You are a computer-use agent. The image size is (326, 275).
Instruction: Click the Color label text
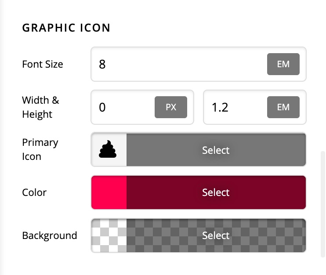[34, 192]
